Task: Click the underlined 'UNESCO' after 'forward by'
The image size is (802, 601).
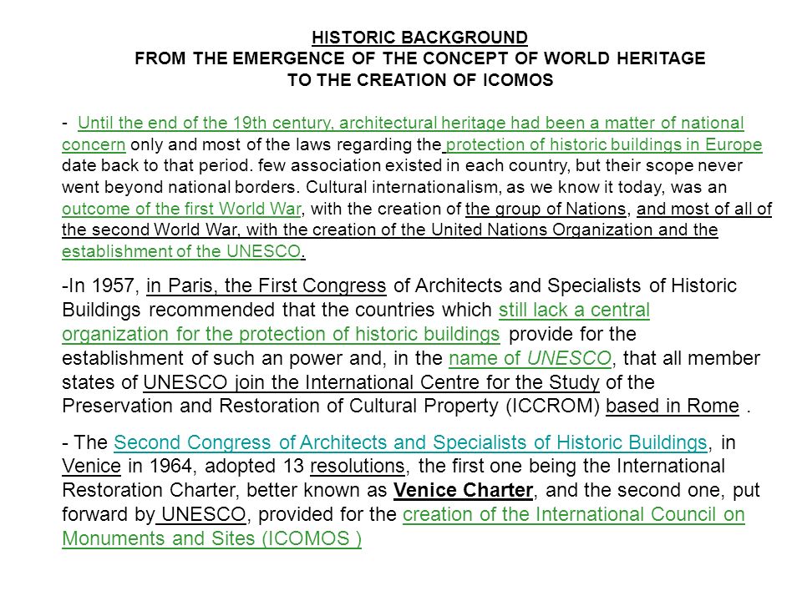Action: pos(203,514)
